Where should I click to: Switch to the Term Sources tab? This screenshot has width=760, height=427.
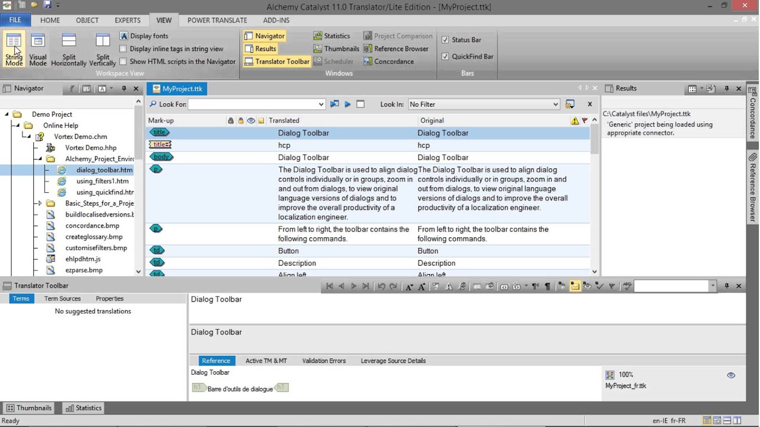click(x=62, y=299)
